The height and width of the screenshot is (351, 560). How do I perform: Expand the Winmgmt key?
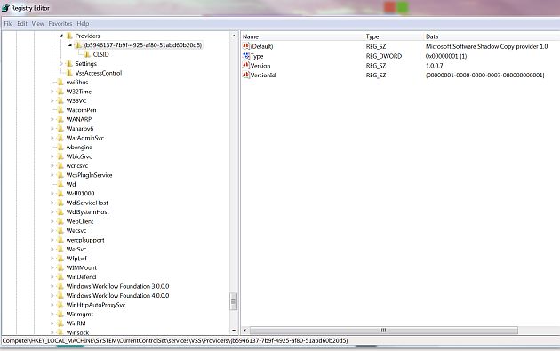pyautogui.click(x=52, y=314)
